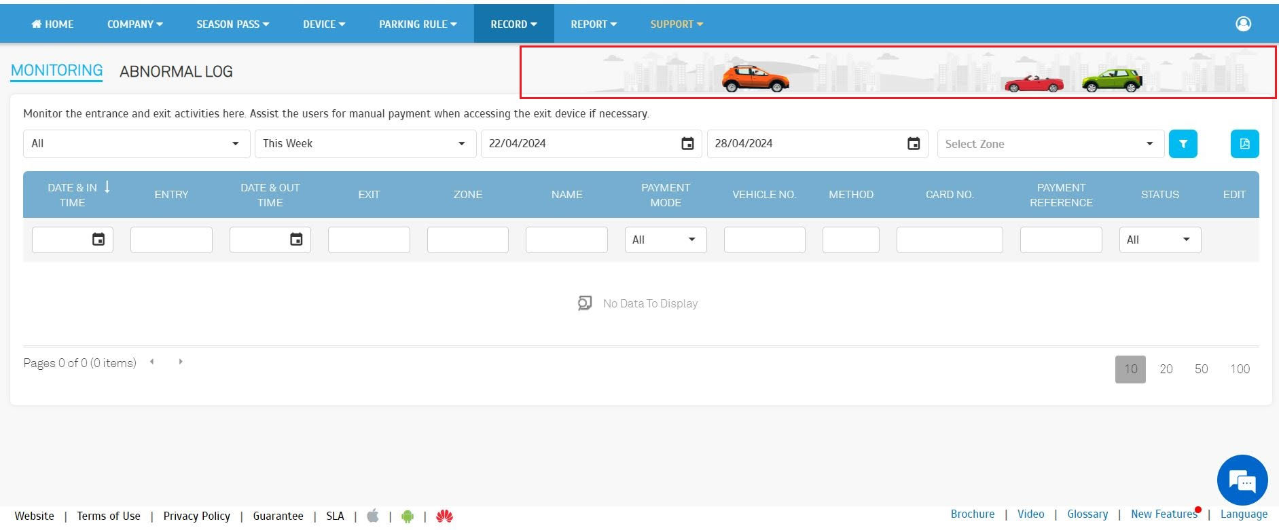Click the Huawei app gallery icon
Screen dimensions: 1279x530
point(445,516)
